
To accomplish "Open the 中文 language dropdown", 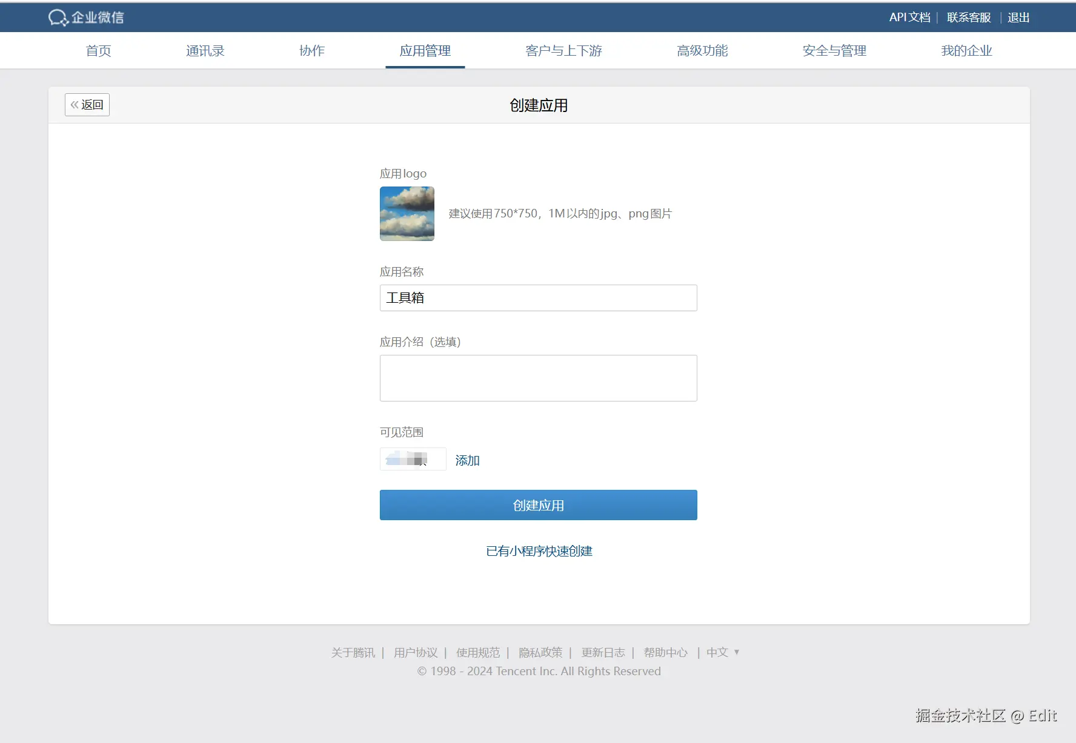I will [x=722, y=652].
